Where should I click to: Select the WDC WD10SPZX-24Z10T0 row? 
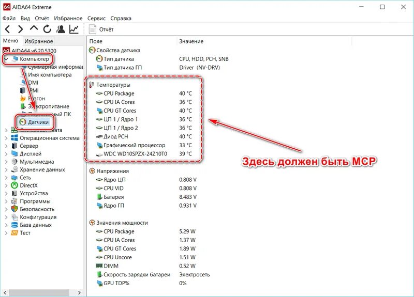(144, 153)
